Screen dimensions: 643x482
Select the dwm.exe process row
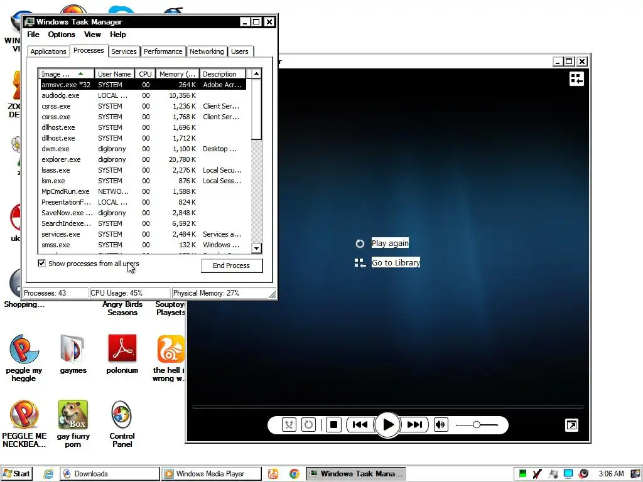click(143, 149)
